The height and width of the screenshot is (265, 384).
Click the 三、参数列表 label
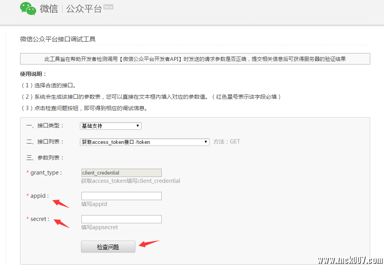coord(45,158)
